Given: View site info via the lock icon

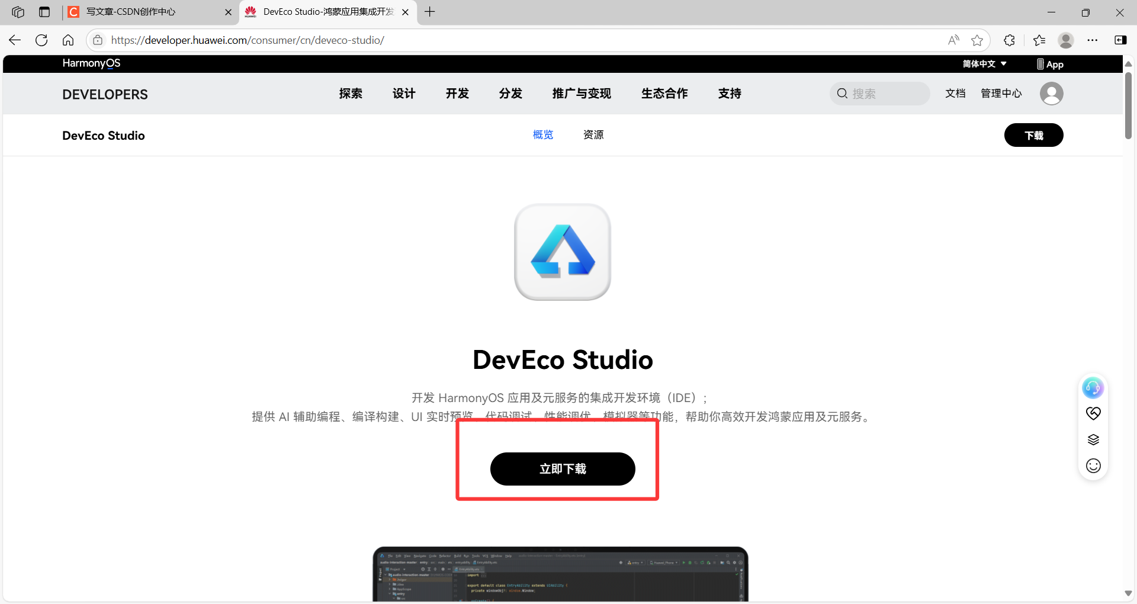Looking at the screenshot, I should coord(98,40).
